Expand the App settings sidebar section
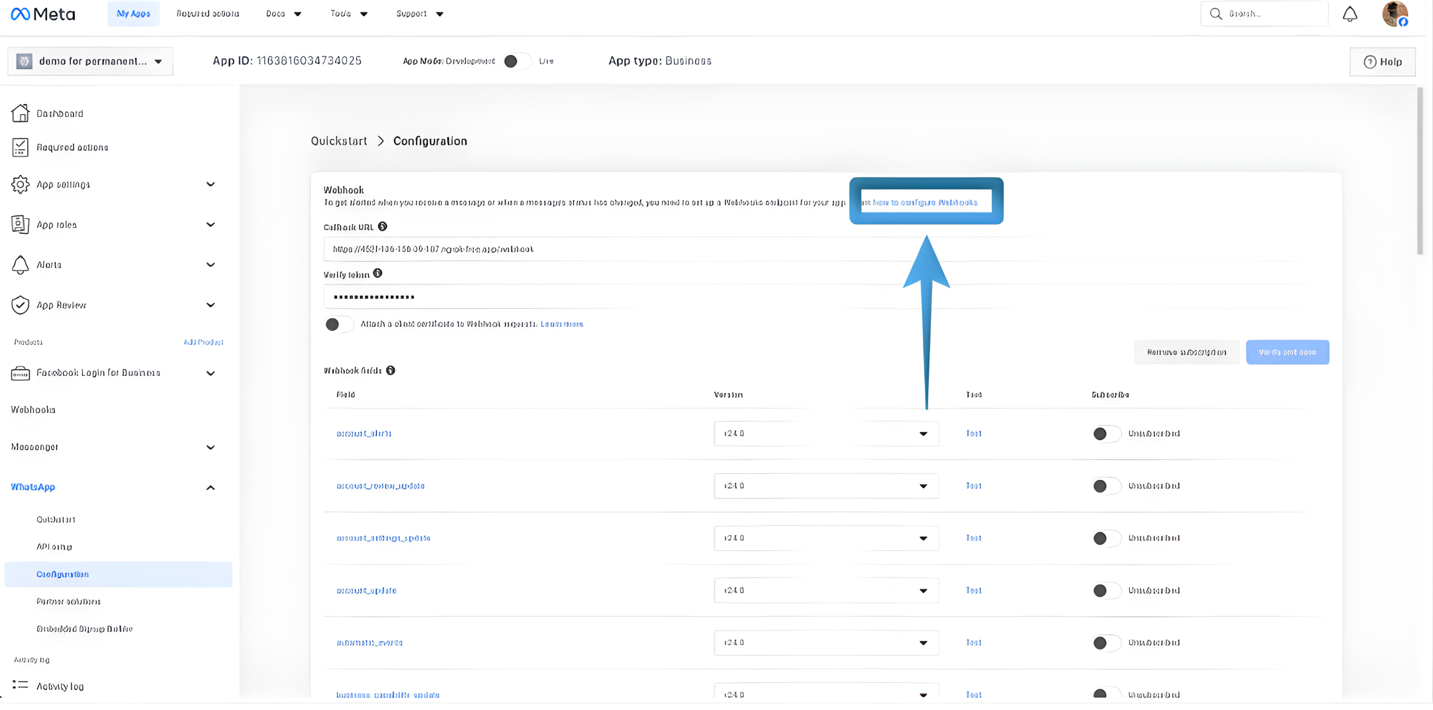 coord(210,184)
